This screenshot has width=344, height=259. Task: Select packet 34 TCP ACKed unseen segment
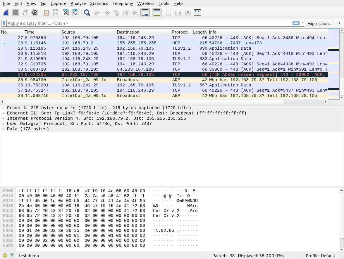[164, 75]
